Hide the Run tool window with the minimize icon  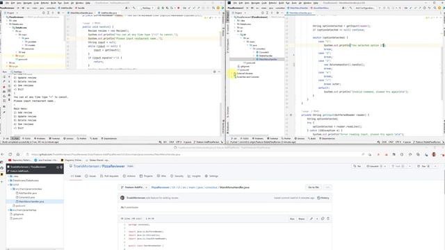tap(219, 72)
